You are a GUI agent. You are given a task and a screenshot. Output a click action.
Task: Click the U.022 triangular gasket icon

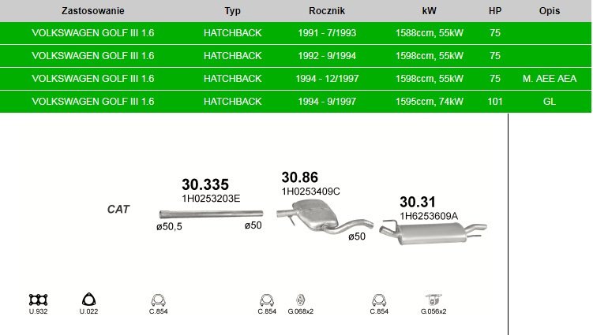(89, 300)
